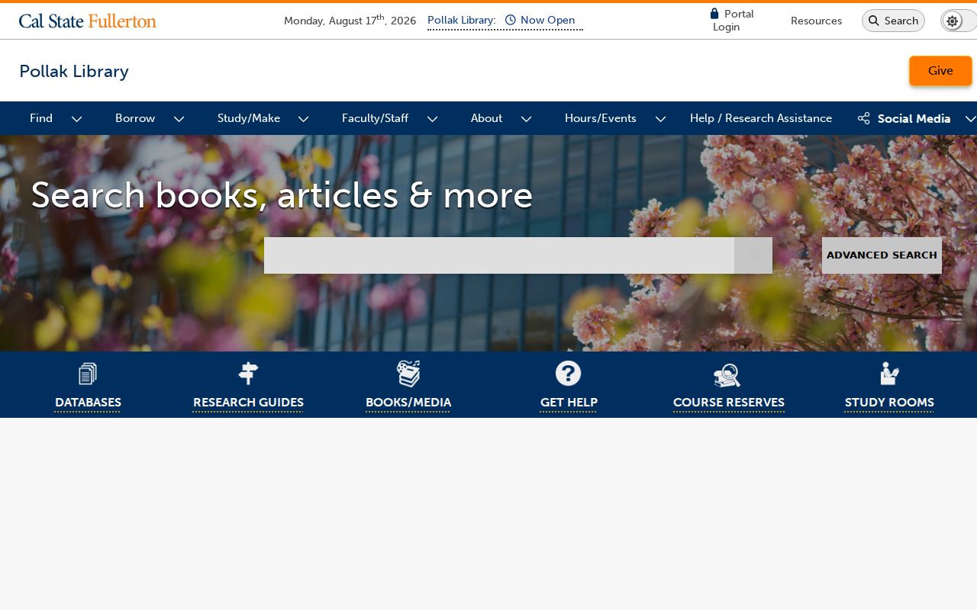Open Course Reserves via its magnifier icon

point(727,375)
